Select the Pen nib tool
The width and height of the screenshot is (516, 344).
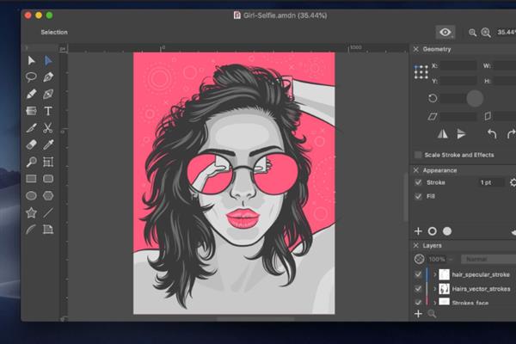[x=48, y=77]
